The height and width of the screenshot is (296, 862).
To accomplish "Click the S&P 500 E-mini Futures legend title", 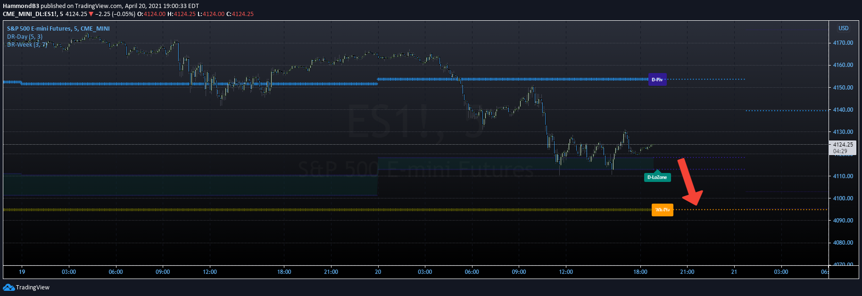I will tap(58, 28).
